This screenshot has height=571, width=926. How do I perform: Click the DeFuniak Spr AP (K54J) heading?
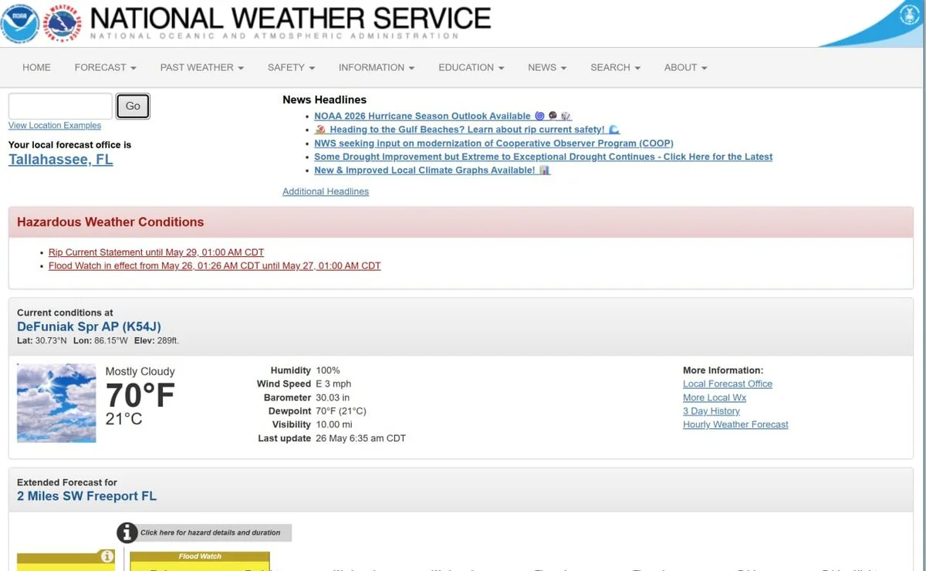90,326
